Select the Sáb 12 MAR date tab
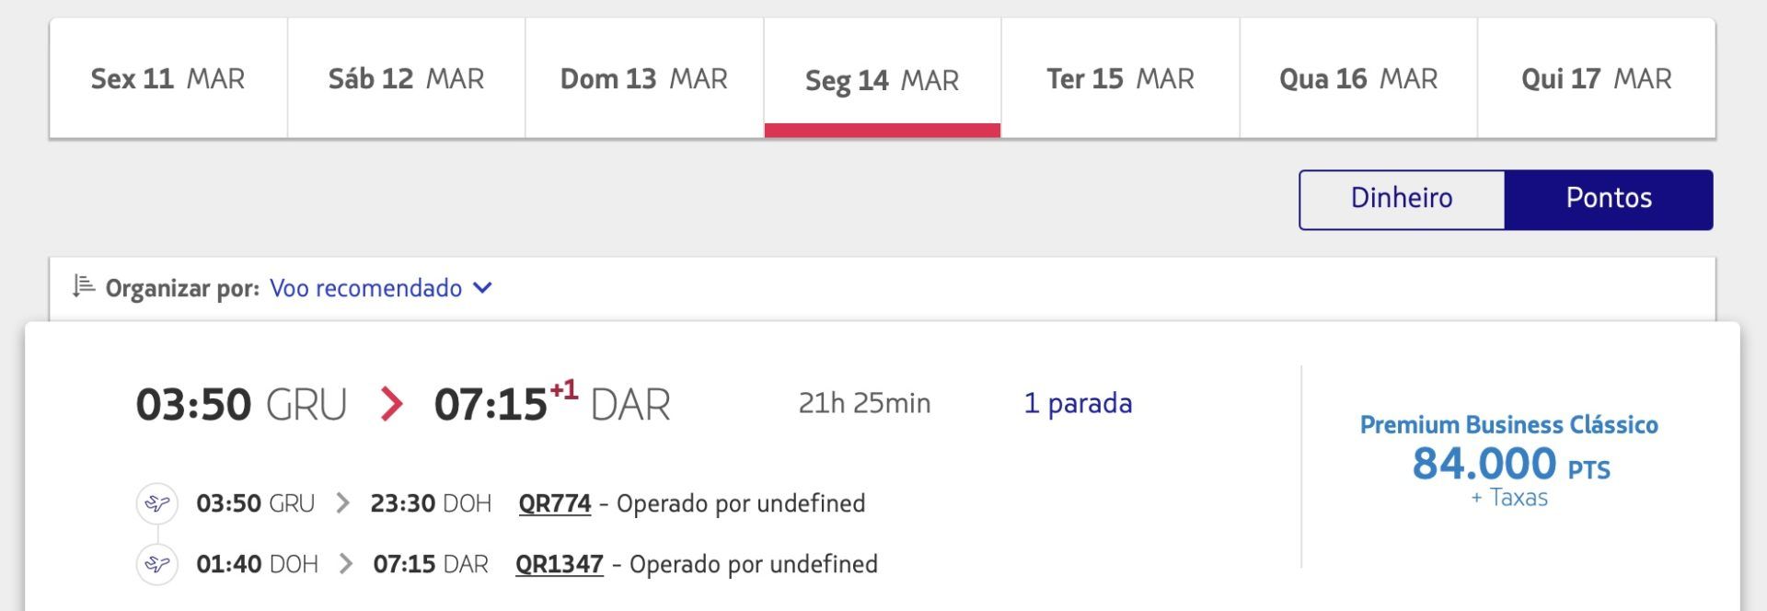 [407, 78]
